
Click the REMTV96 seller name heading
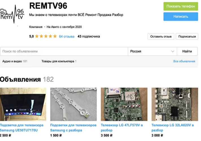pyautogui.click(x=48, y=6)
